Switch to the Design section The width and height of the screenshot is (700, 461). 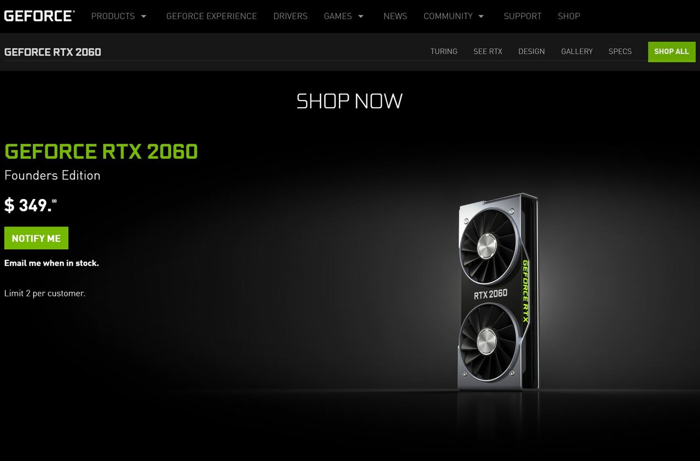point(532,51)
